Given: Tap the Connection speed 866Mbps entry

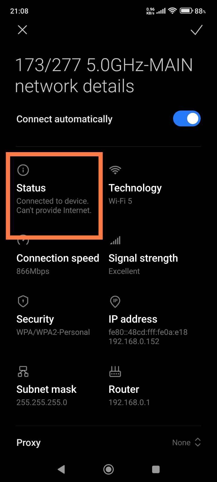Looking at the screenshot, I should (x=33, y=271).
